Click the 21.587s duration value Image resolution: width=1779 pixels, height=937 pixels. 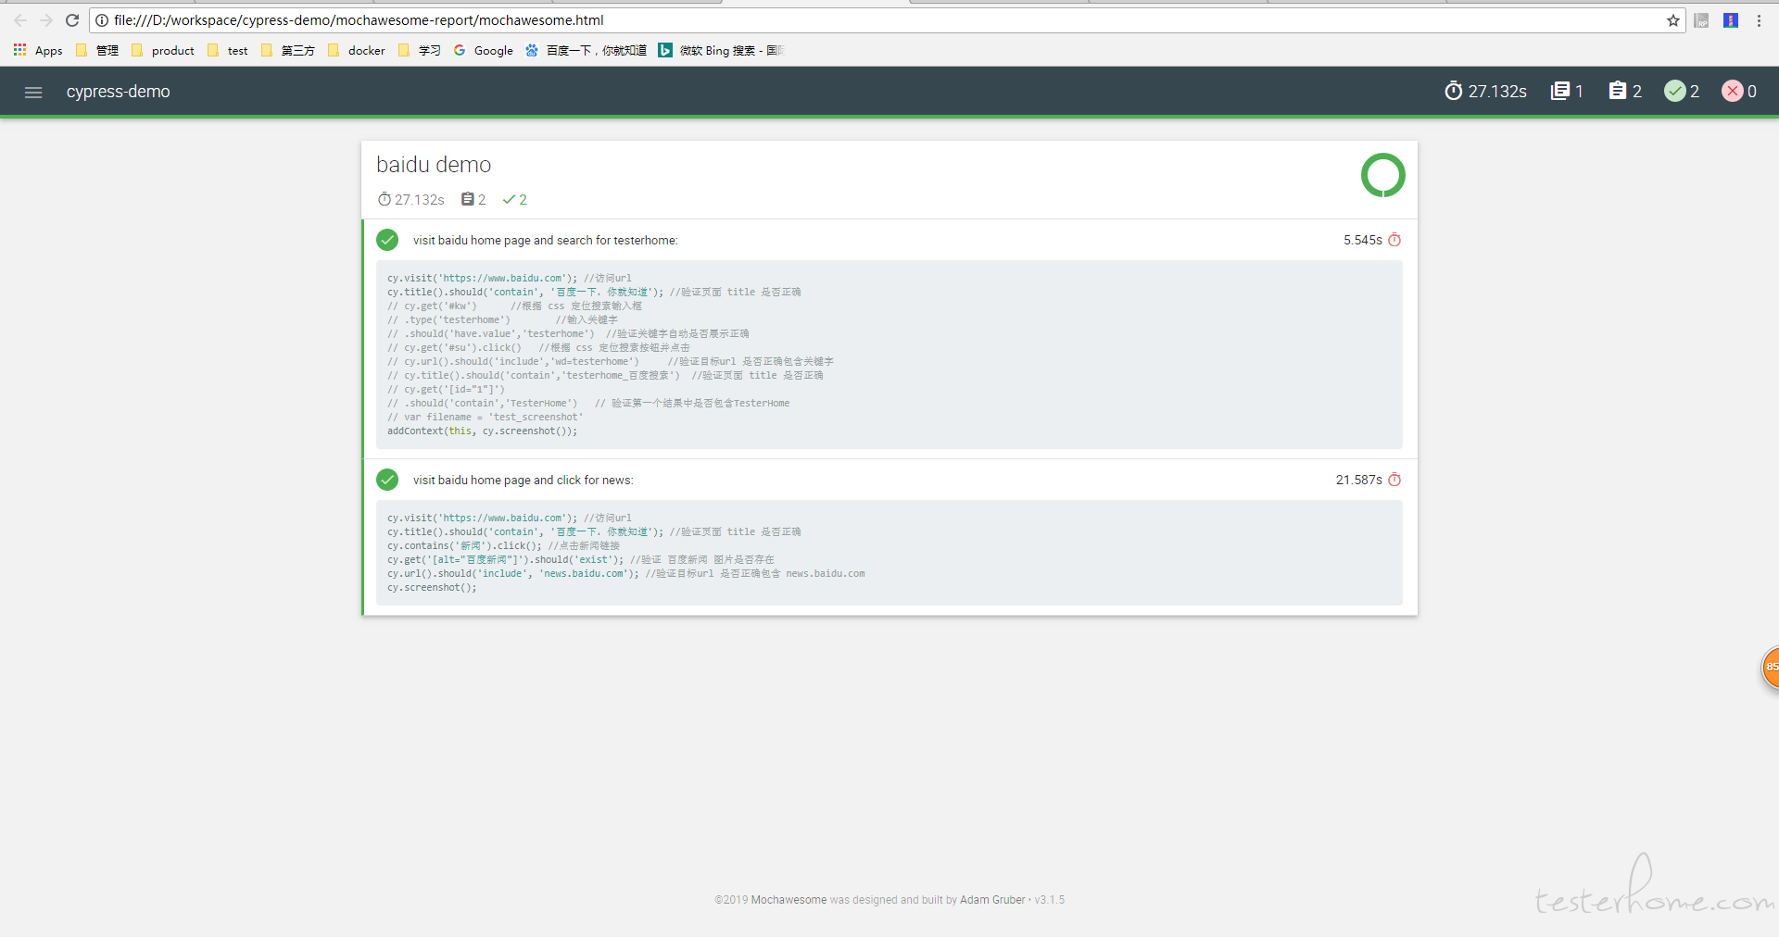point(1359,480)
